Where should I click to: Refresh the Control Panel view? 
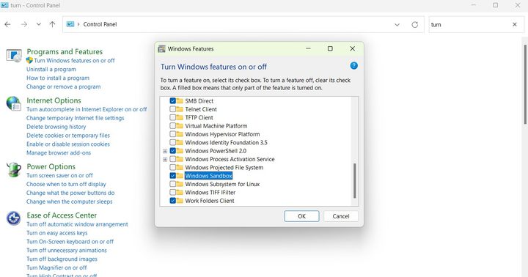pos(415,25)
